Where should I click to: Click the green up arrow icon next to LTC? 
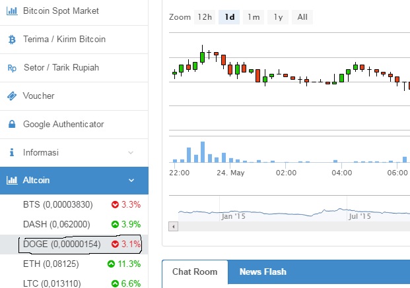[115, 283]
